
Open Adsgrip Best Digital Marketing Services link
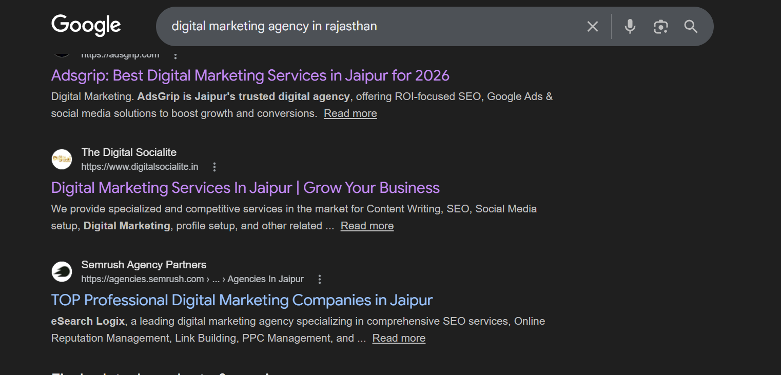coord(250,75)
